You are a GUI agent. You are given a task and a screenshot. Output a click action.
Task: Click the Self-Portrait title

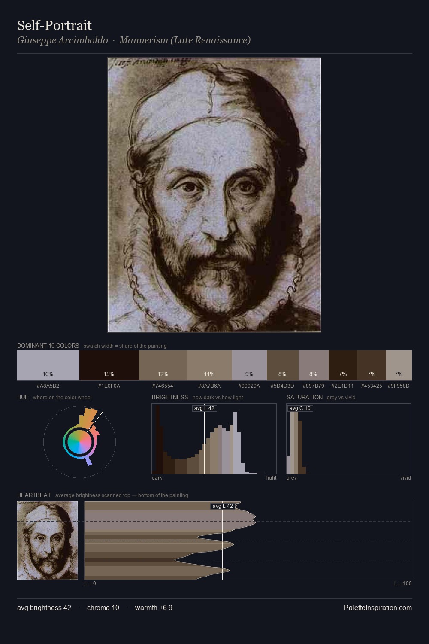point(54,25)
